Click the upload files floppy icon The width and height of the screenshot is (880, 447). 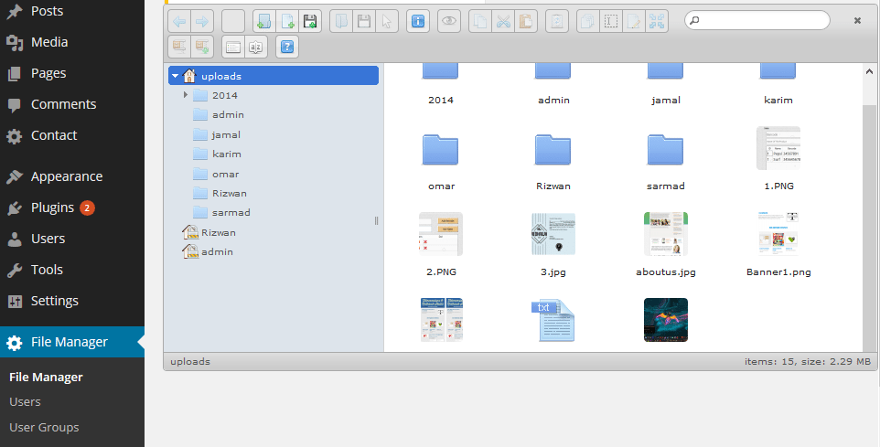(x=310, y=21)
